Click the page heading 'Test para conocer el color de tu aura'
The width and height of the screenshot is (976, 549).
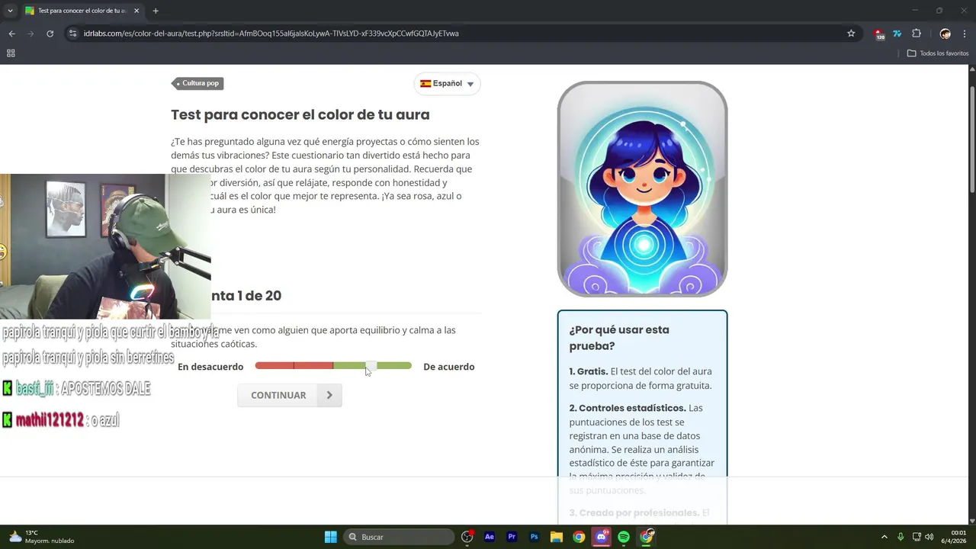300,114
